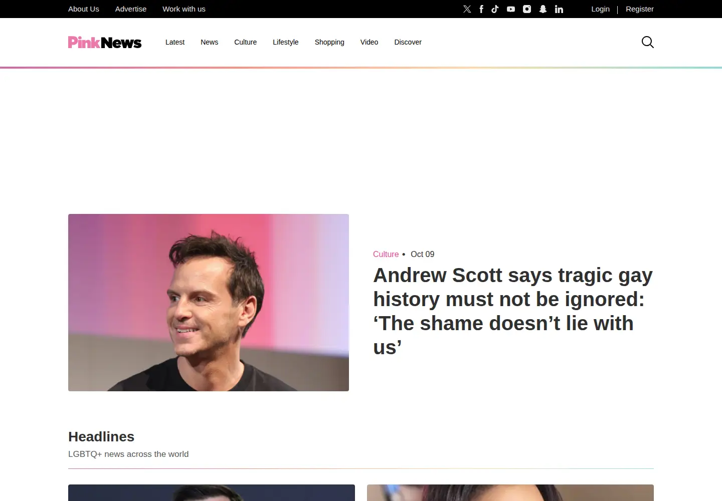
Task: Click the Login link
Action: (x=600, y=9)
